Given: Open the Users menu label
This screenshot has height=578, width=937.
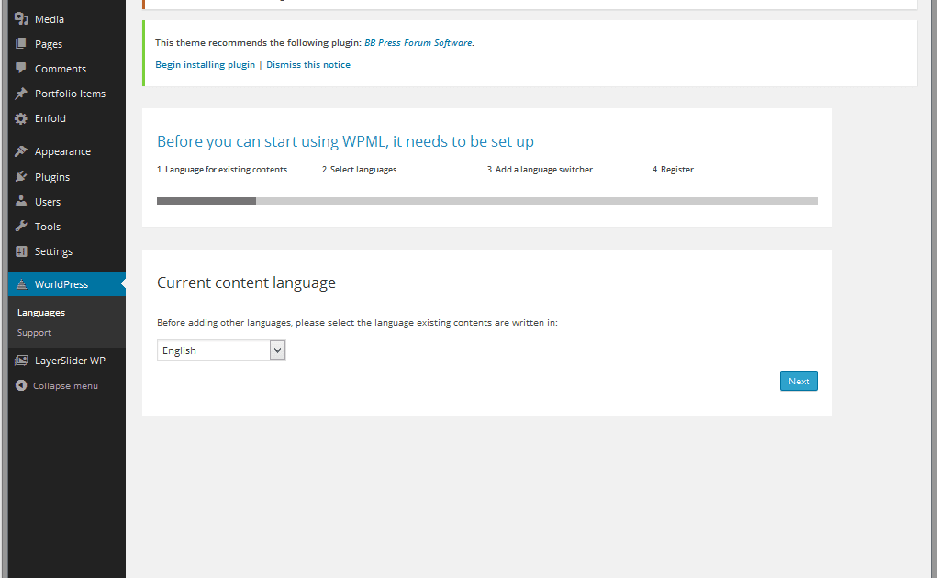Looking at the screenshot, I should tap(47, 202).
